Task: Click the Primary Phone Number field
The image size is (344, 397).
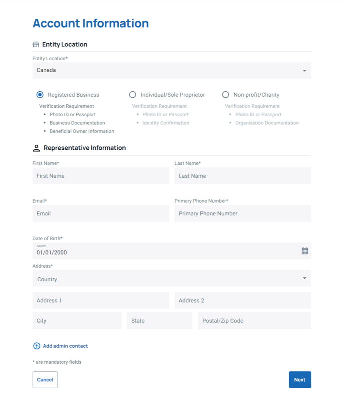Action: (x=243, y=213)
